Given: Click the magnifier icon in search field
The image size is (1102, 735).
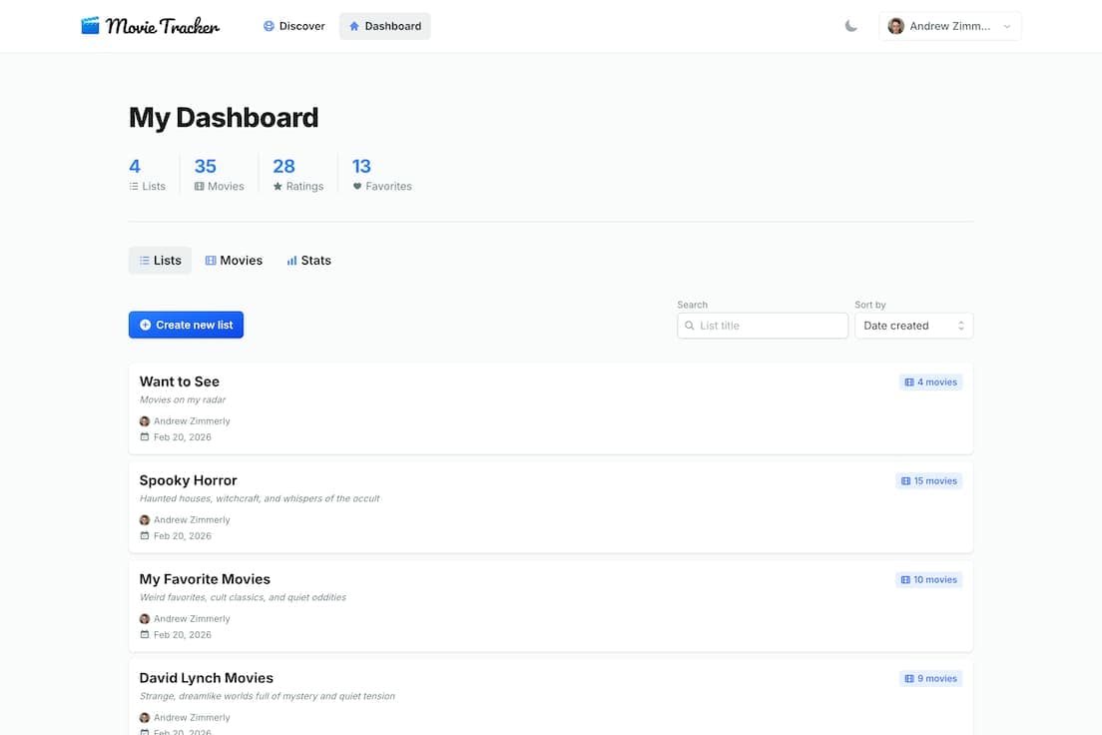Looking at the screenshot, I should point(690,326).
